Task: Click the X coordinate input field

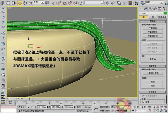Action: [42, 107]
